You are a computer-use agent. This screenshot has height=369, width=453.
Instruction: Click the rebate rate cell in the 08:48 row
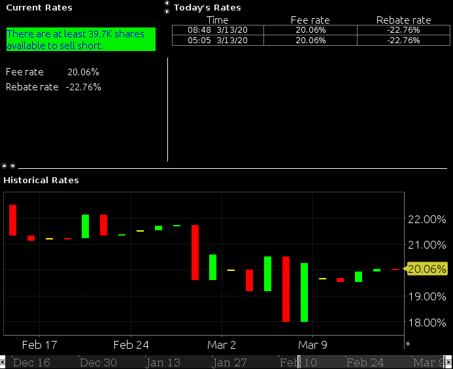(403, 30)
